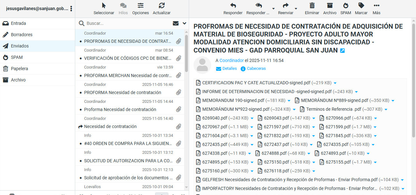Open dropdown for 6269040.pdf attachment
416x195 pixels.
tap(251, 118)
